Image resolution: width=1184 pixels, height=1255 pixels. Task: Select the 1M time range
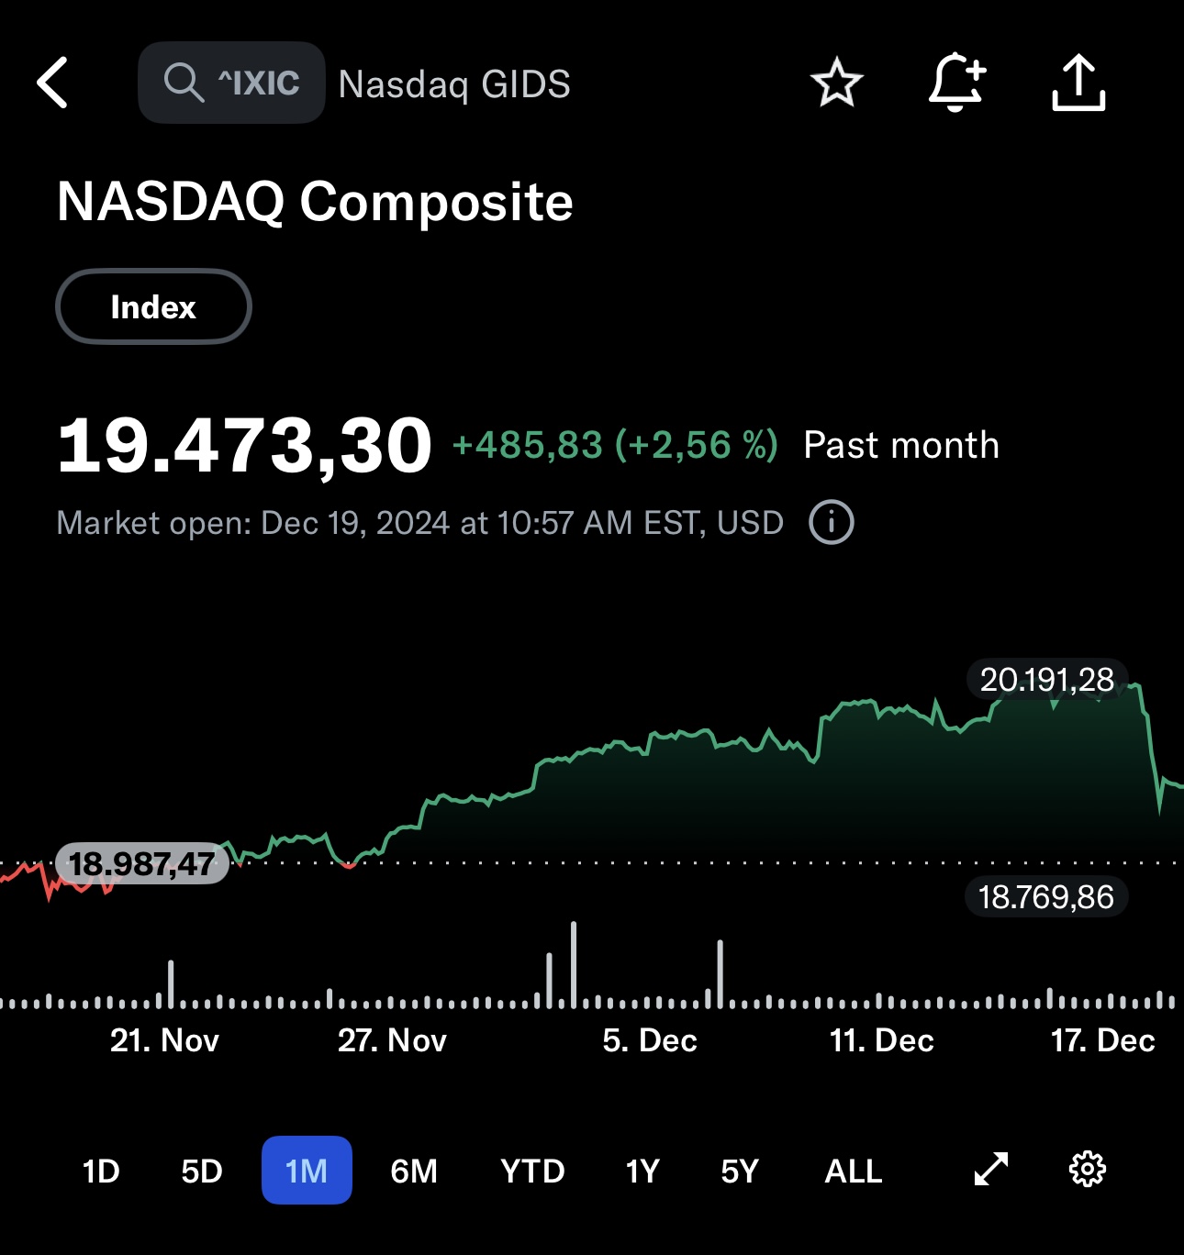coord(307,1171)
